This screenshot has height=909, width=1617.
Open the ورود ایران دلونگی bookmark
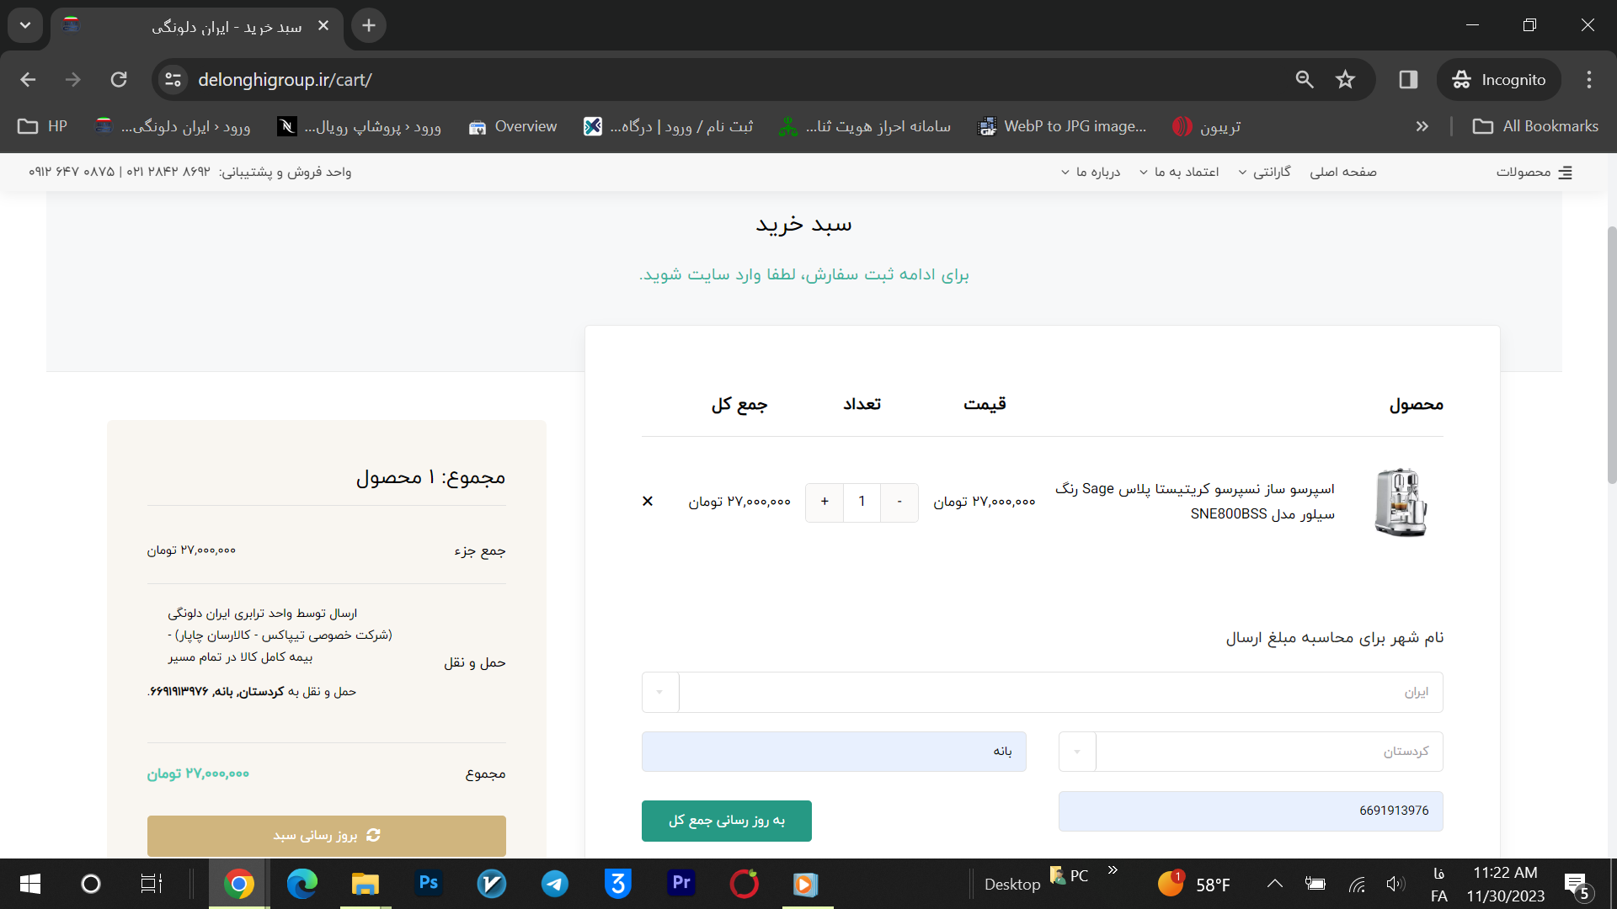point(173,126)
